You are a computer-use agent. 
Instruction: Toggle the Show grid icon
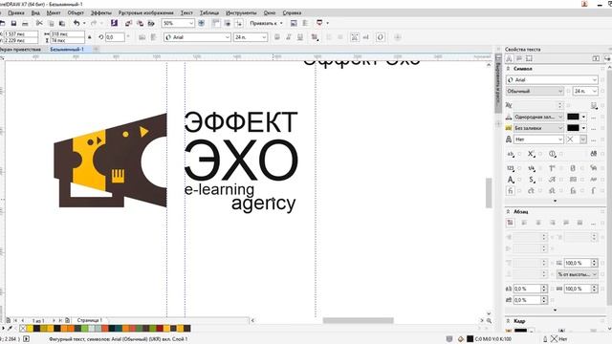[228, 23]
